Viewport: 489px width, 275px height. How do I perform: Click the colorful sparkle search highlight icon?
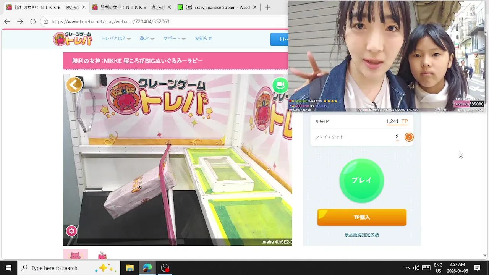pos(106,268)
